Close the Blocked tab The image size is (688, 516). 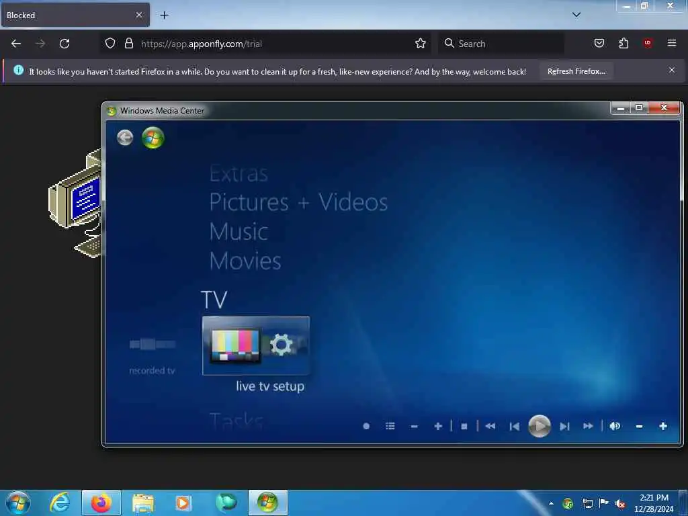click(139, 15)
